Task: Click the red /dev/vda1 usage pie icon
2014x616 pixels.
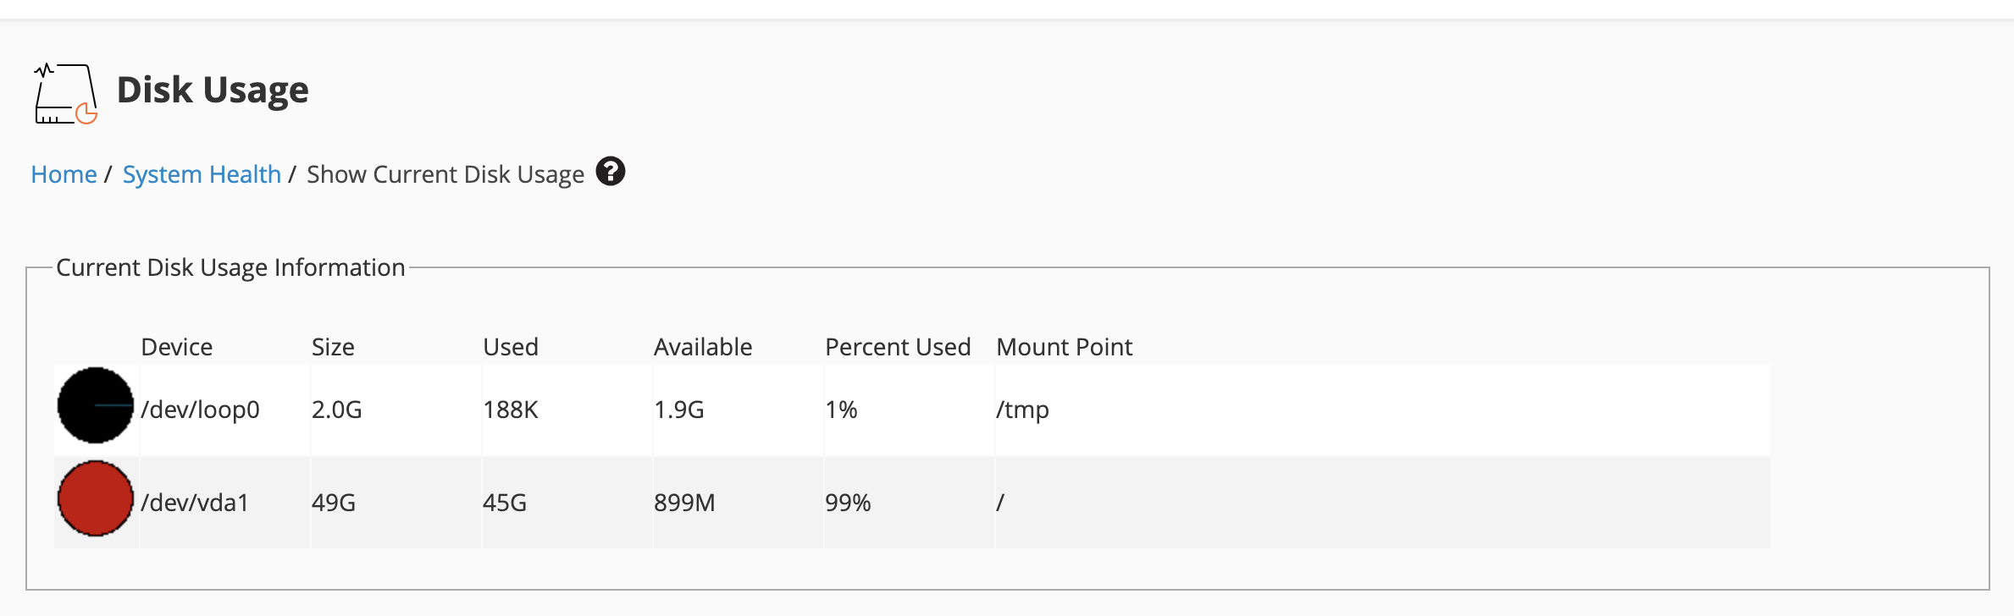Action: (x=95, y=498)
